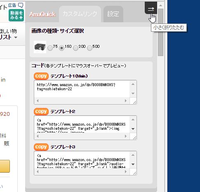Click the projector product thumbnail

pos(40,47)
